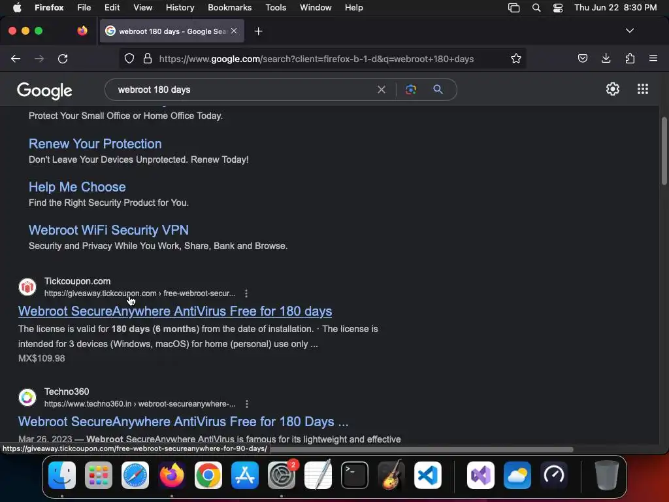
Task: Open the Tools menu
Action: pyautogui.click(x=276, y=8)
